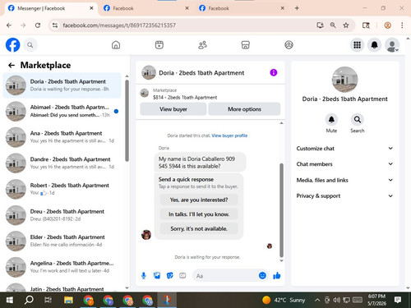
Task: Click the chat messages scrollbar
Action: 281,209
